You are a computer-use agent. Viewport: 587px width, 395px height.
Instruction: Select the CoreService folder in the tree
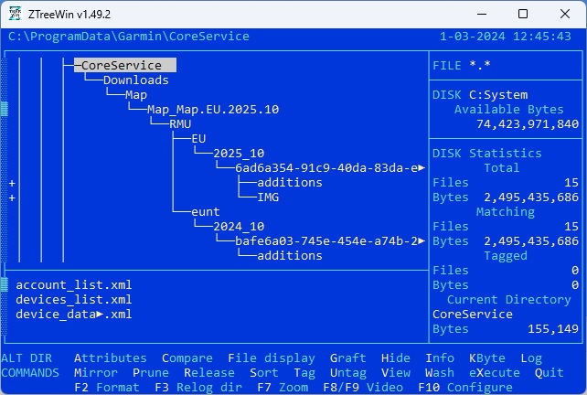121,66
